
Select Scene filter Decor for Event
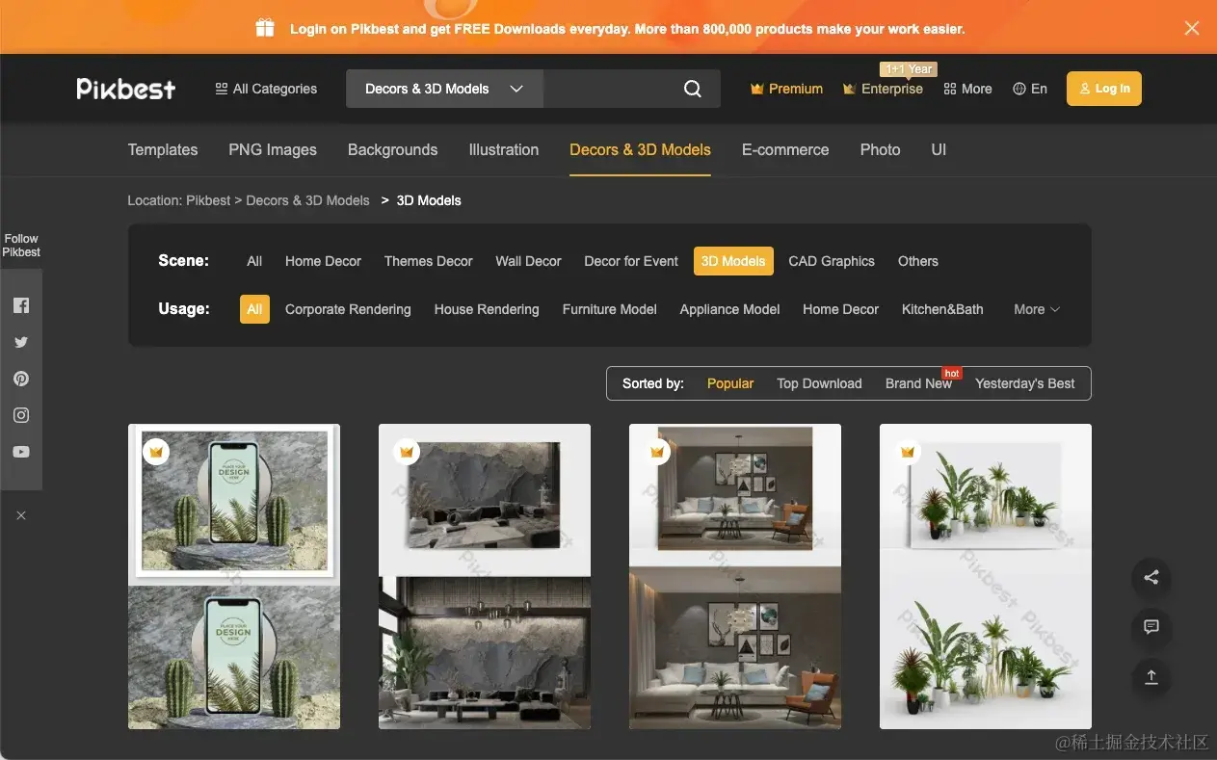631,261
